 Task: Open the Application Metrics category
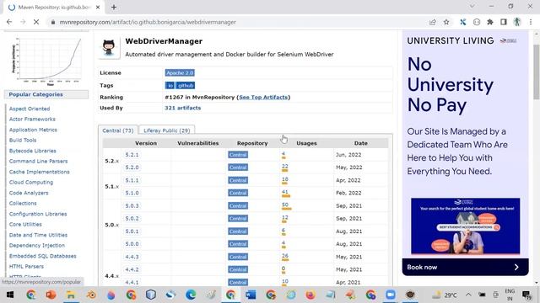[x=33, y=130]
